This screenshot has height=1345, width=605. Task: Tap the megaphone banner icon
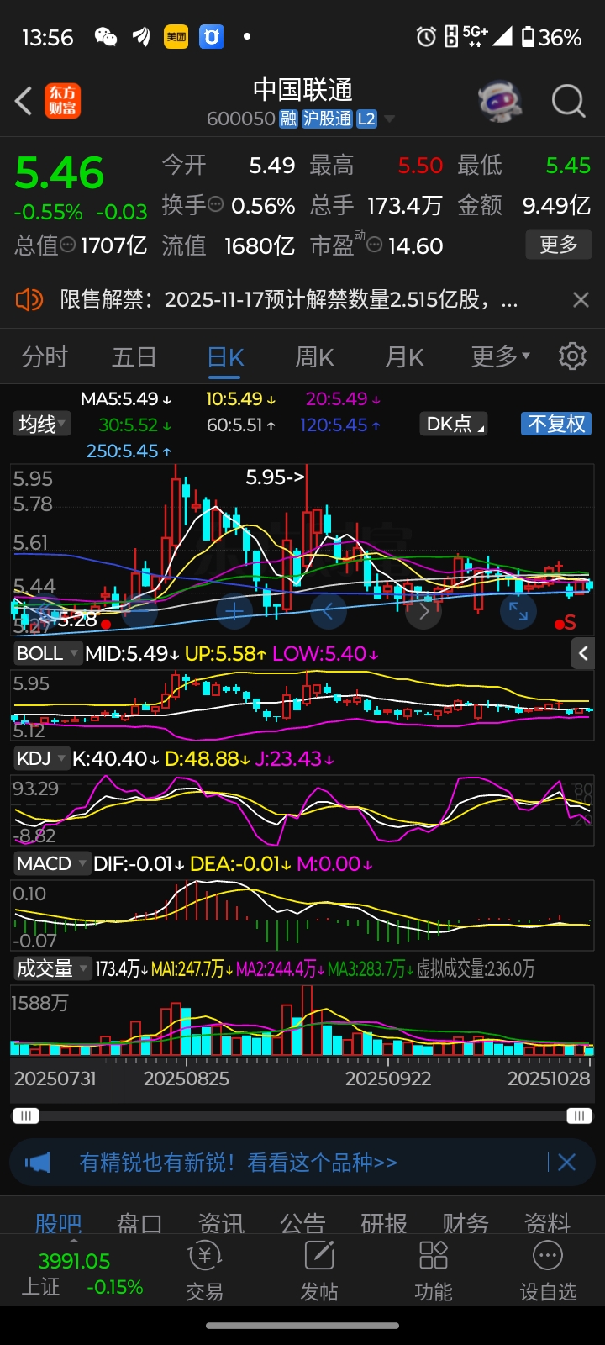(38, 1163)
